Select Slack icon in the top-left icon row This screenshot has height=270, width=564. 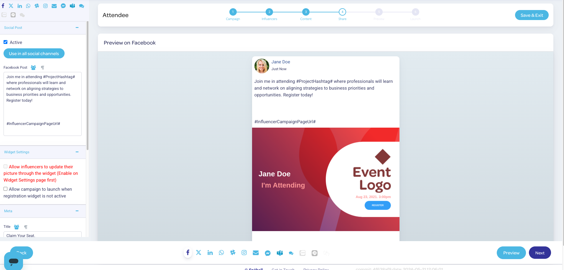(x=37, y=6)
